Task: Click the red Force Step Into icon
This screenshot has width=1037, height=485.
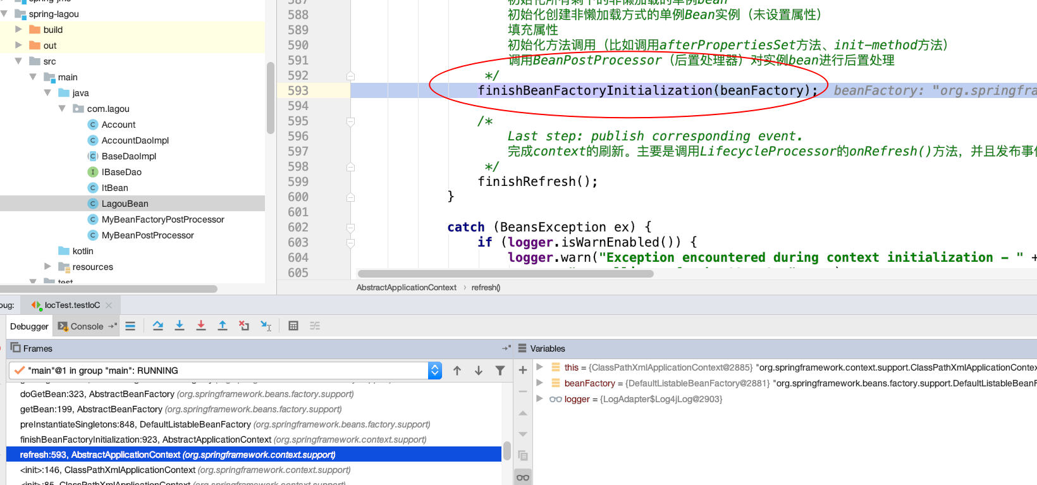Action: pos(201,326)
